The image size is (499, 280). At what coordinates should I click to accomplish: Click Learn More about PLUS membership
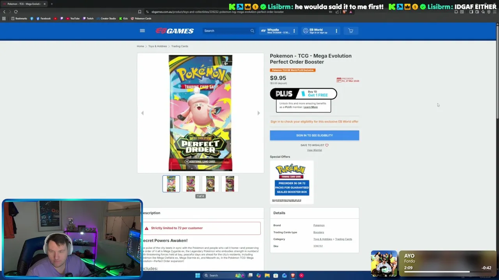pyautogui.click(x=311, y=107)
